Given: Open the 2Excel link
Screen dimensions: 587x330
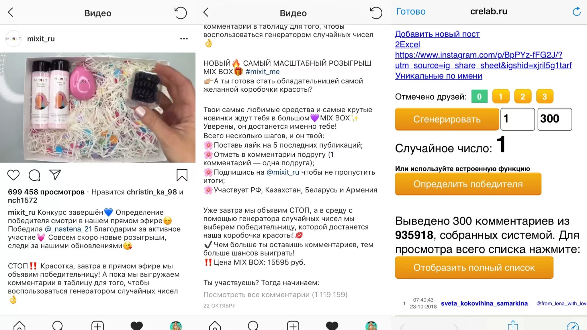Looking at the screenshot, I should click(407, 44).
